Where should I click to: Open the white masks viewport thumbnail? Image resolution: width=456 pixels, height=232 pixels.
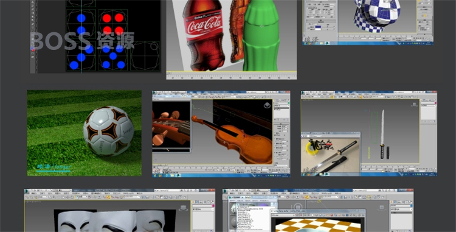click(x=120, y=210)
